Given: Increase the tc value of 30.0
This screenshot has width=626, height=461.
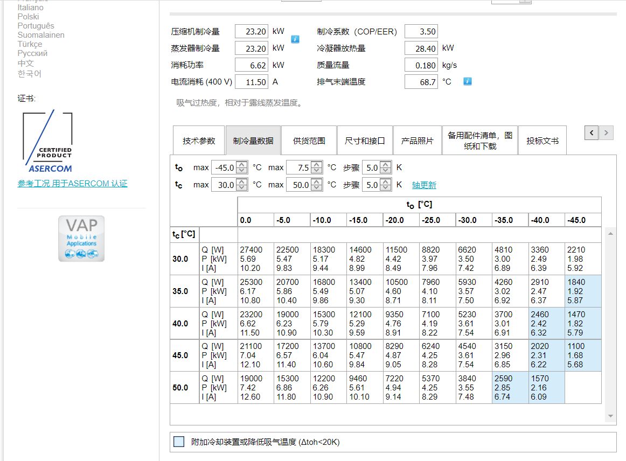Looking at the screenshot, I should [241, 181].
